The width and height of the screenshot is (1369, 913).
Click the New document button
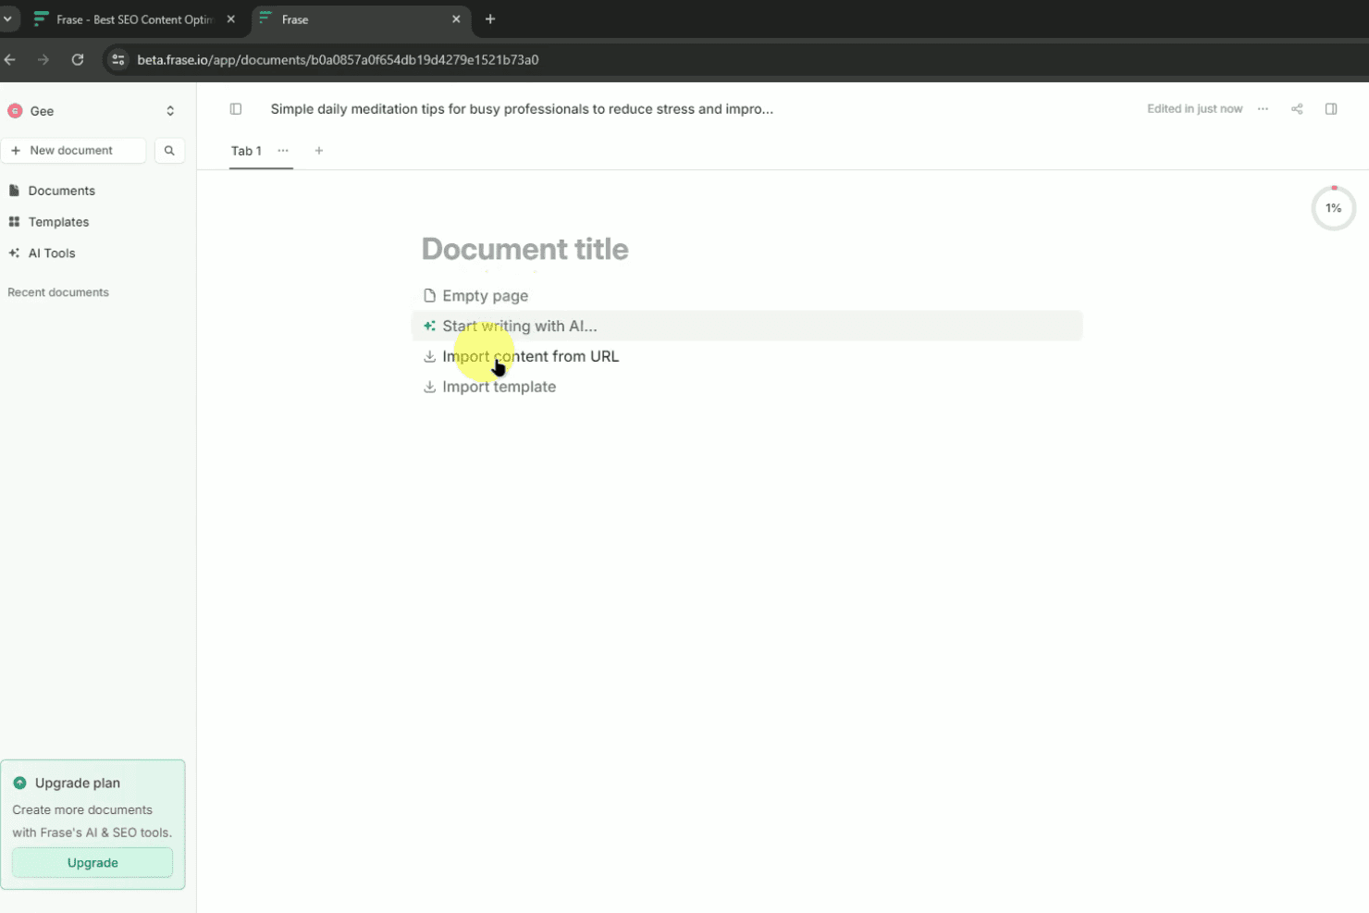[74, 151]
